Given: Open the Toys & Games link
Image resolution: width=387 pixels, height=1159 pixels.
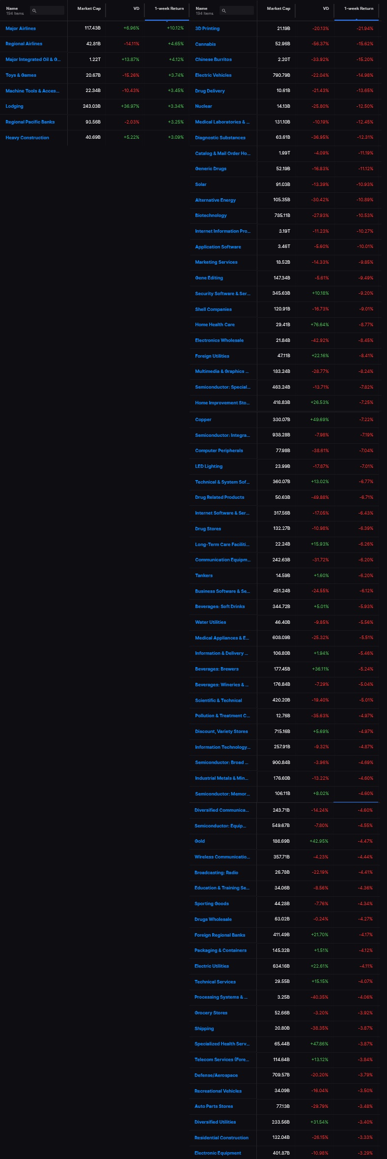Looking at the screenshot, I should pyautogui.click(x=21, y=75).
